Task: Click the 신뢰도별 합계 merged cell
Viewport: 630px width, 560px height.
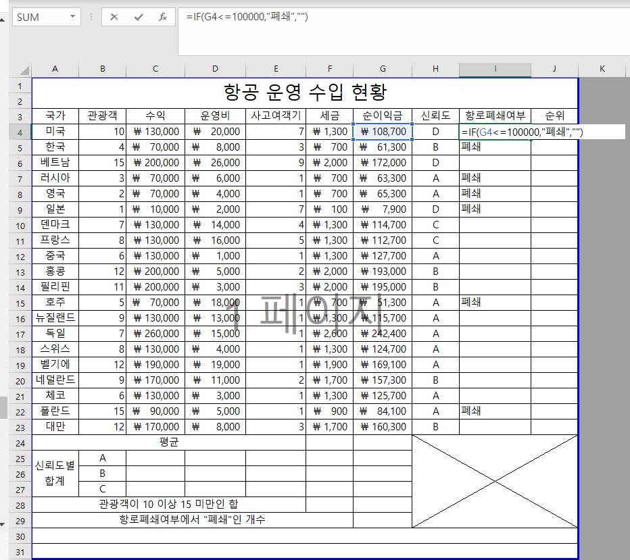Action: pos(55,474)
